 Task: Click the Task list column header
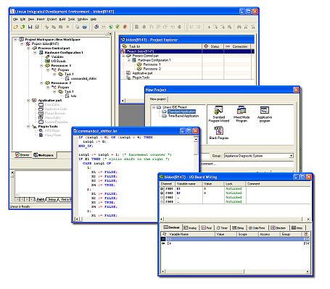161,46
